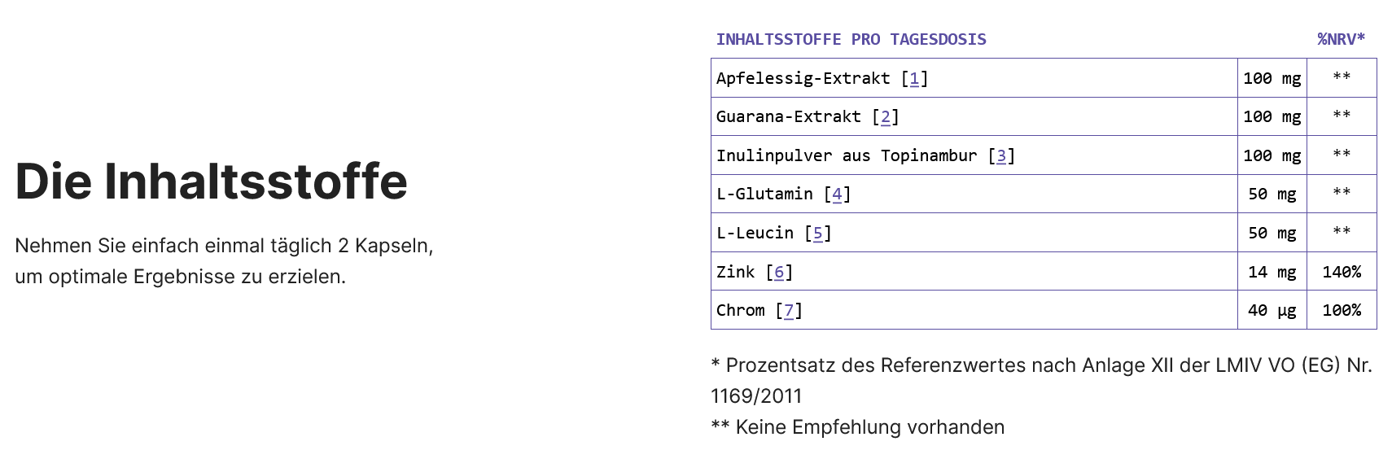Follow footnote 6 beside Zink

pos(779,272)
